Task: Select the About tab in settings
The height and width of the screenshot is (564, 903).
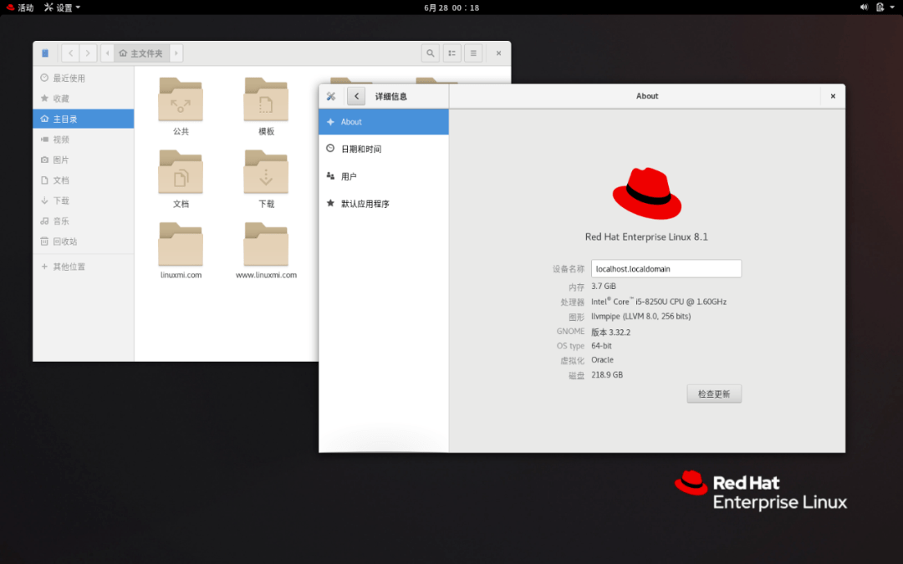Action: tap(384, 122)
